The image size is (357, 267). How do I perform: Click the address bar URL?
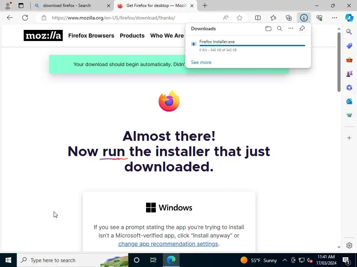[113, 18]
